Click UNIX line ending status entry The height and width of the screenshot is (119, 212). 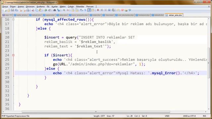coord(167,116)
